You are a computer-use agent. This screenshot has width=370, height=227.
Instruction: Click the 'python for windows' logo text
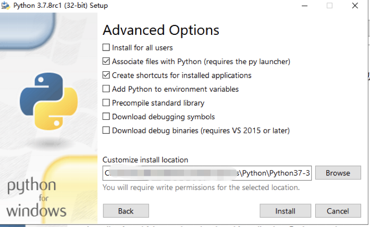coord(36,198)
